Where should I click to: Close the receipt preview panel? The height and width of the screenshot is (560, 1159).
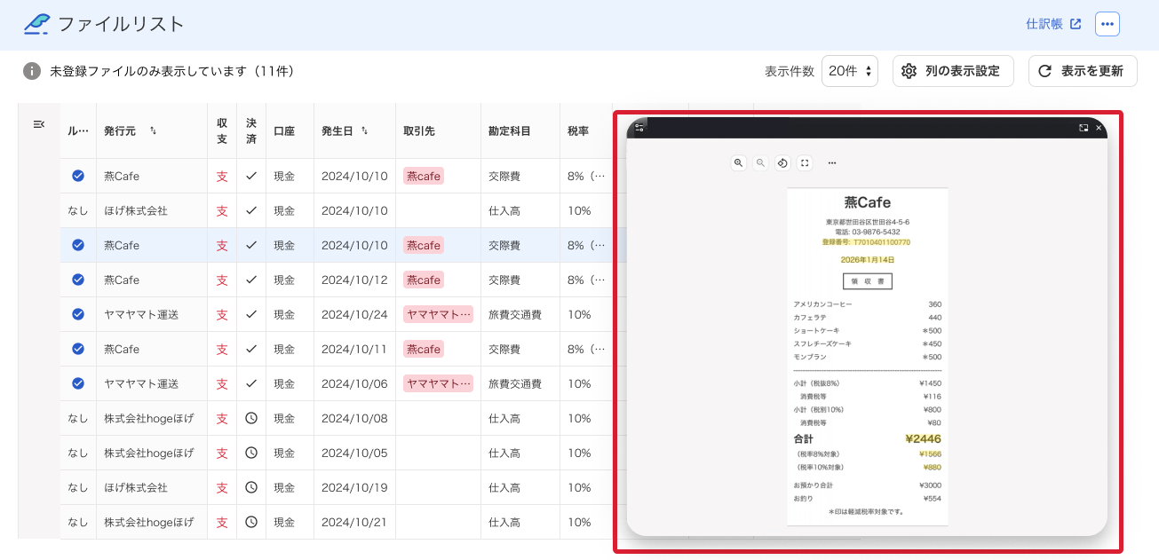tap(1099, 128)
